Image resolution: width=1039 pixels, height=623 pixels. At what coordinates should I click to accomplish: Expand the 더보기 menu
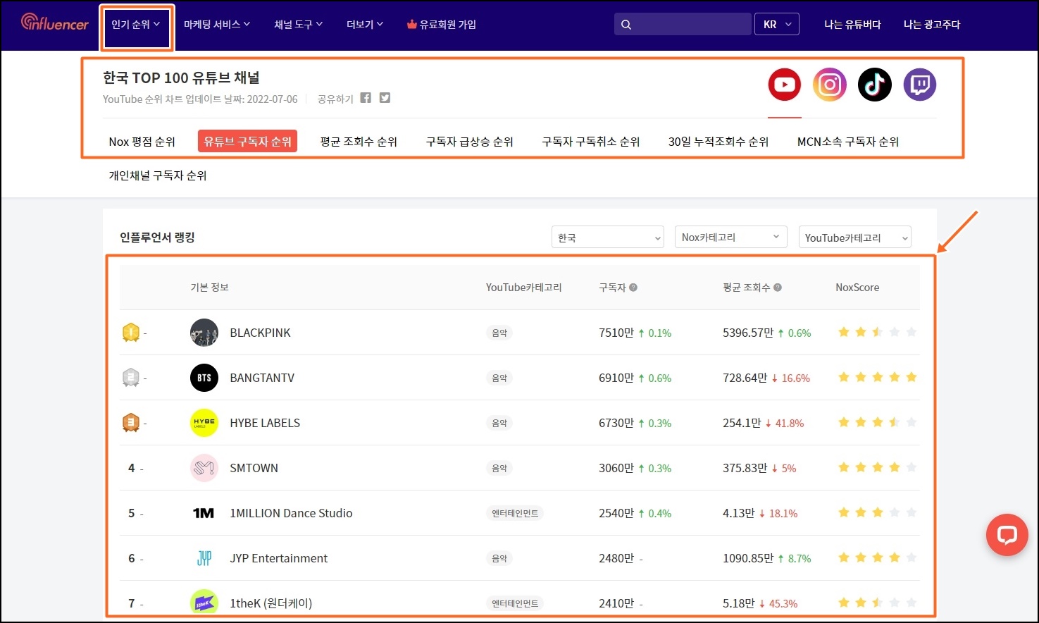pos(365,25)
